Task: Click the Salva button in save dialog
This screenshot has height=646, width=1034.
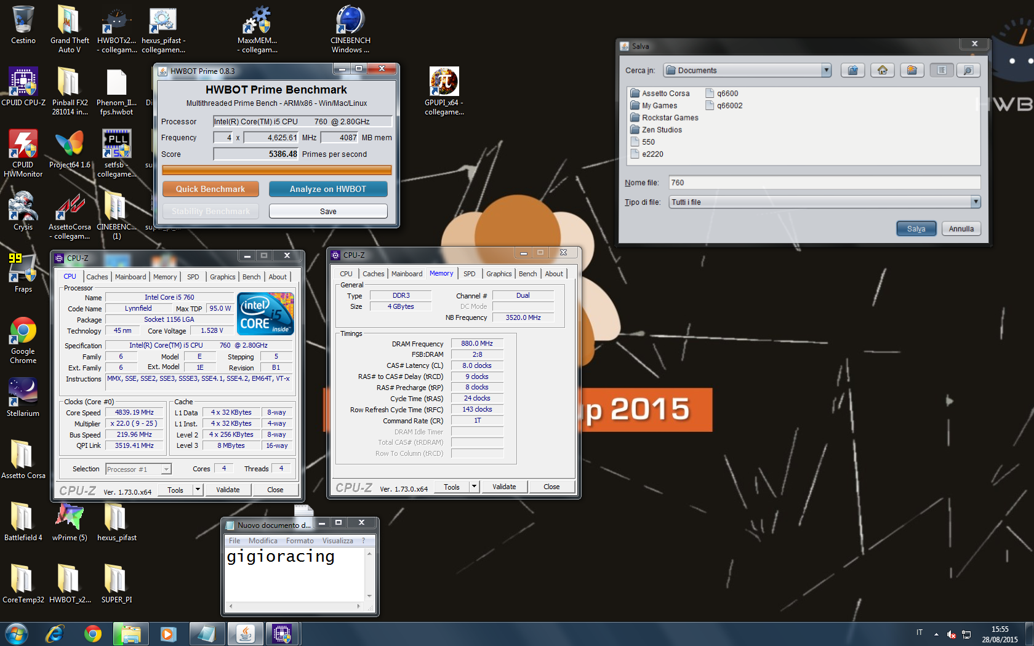Action: coord(916,229)
